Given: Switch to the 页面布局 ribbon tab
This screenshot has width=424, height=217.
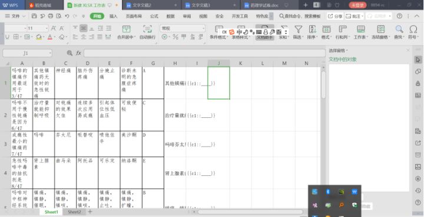Looking at the screenshot, I should pos(134,16).
